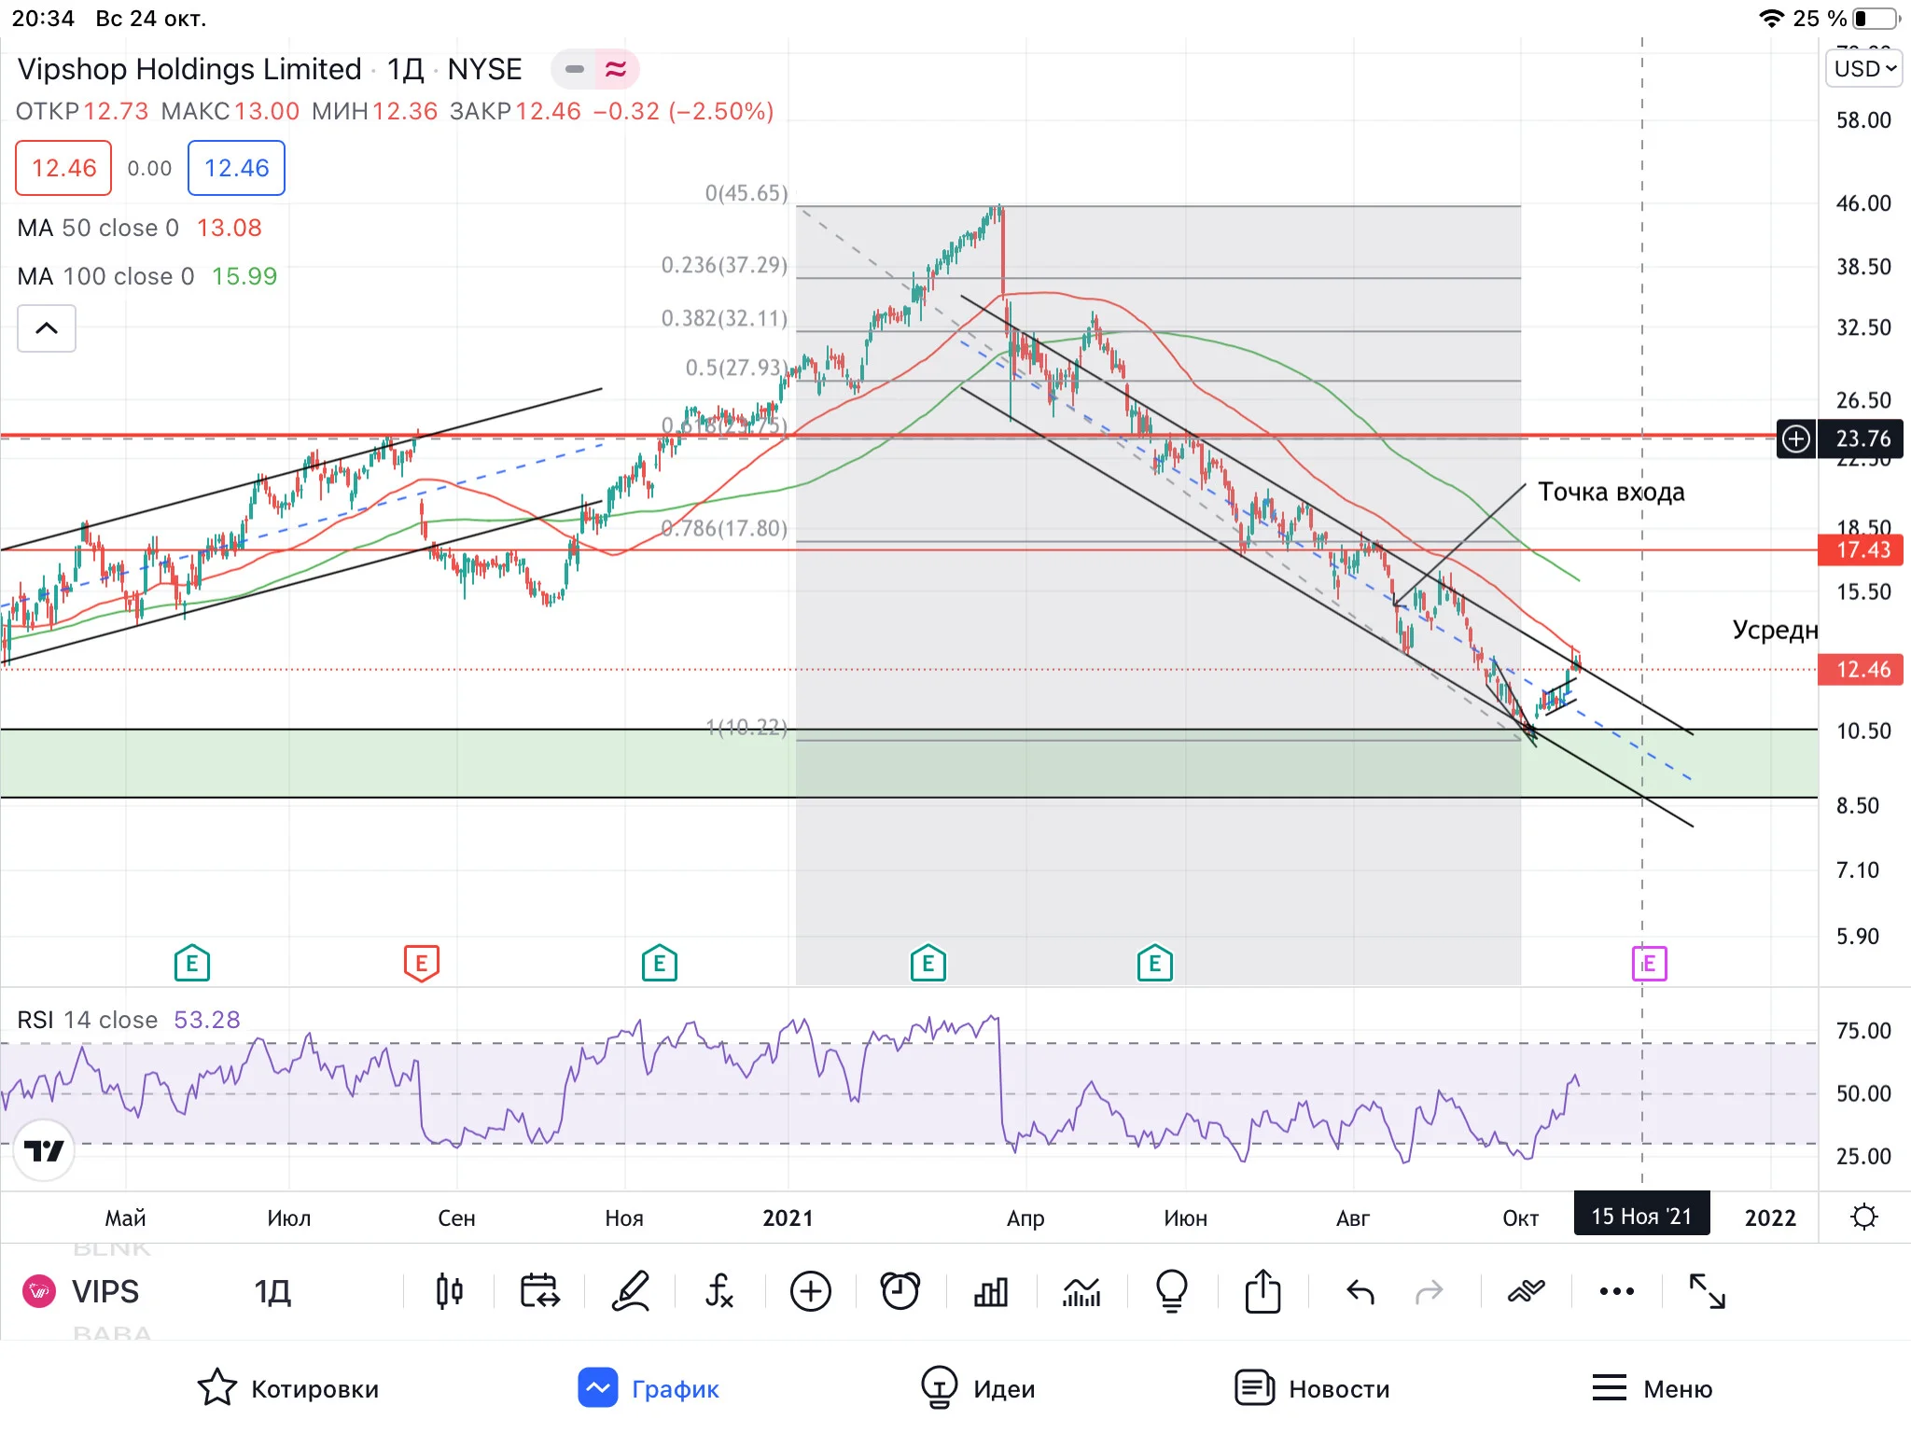Tap the grey dash status badge
The image size is (1911, 1433).
point(574,69)
